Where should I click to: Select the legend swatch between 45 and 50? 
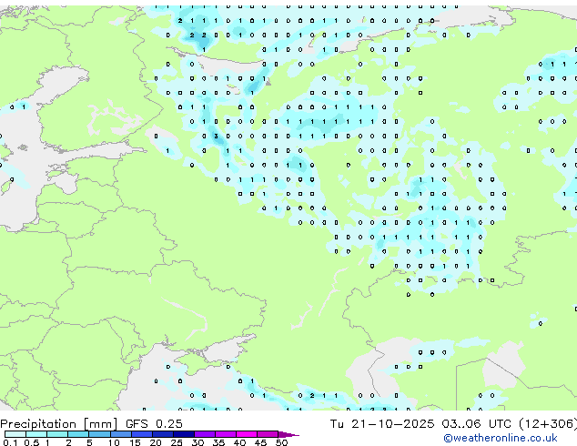[x=268, y=434]
